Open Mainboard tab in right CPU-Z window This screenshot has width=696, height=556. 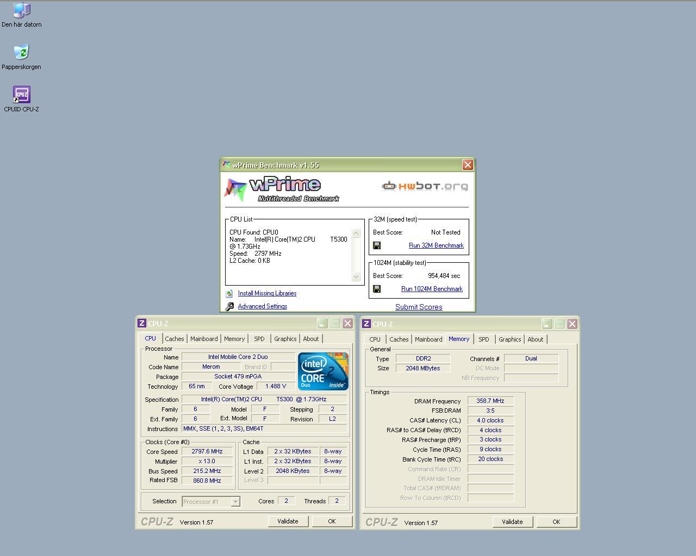[x=428, y=339]
